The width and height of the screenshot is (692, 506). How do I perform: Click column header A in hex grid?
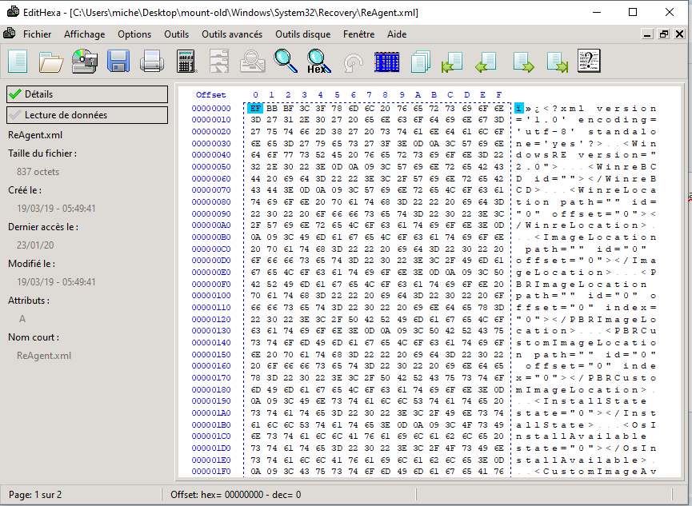coord(418,95)
